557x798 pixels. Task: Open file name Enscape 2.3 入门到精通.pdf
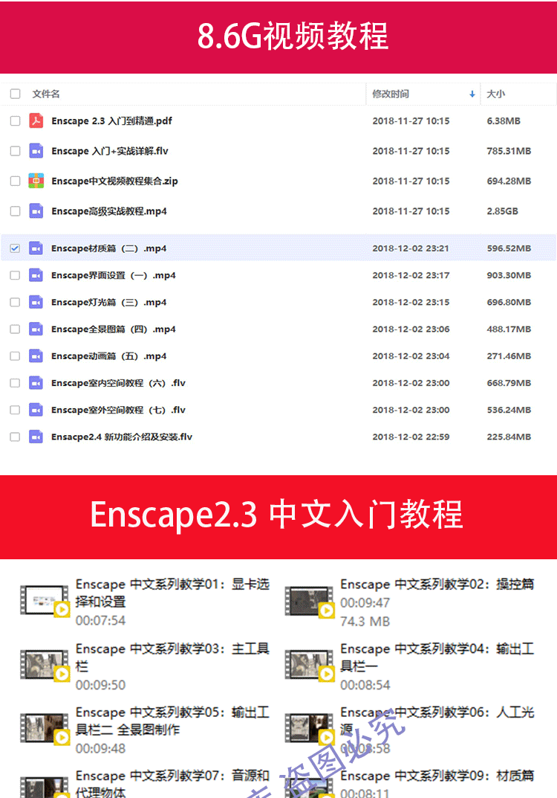pyautogui.click(x=112, y=120)
